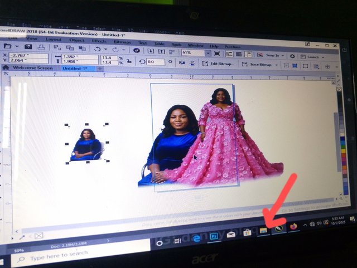Click the object width field 1.392
The height and width of the screenshot is (268, 357).
point(80,56)
